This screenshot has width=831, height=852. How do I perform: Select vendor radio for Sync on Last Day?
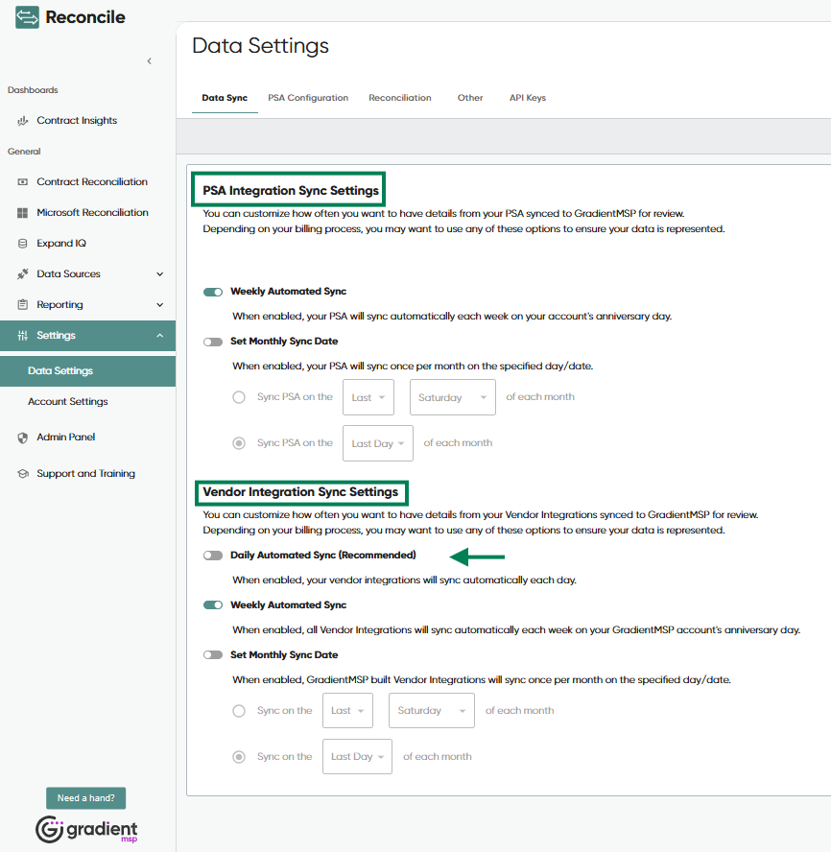pos(239,757)
